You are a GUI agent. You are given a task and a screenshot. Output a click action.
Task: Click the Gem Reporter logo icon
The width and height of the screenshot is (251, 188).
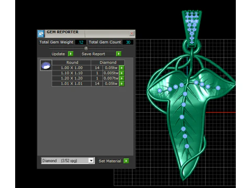pyautogui.click(x=41, y=33)
